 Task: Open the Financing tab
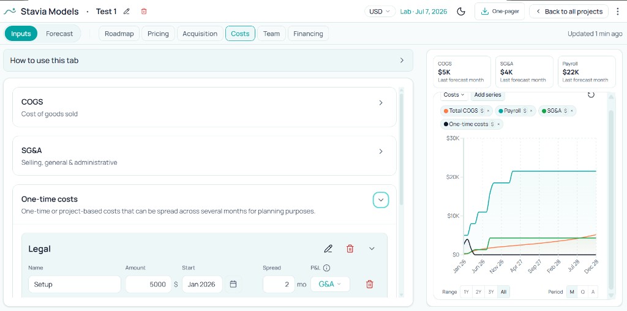pos(309,34)
